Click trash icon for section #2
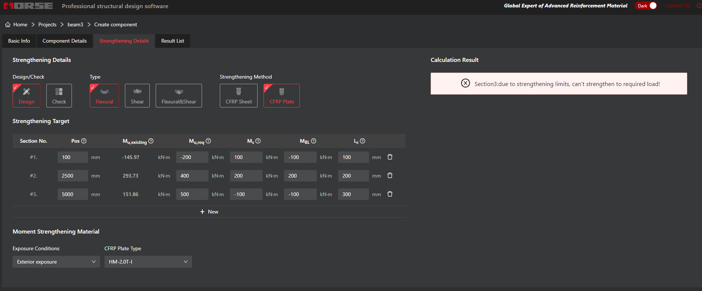Screen dimensions: 702x291 (x=390, y=176)
